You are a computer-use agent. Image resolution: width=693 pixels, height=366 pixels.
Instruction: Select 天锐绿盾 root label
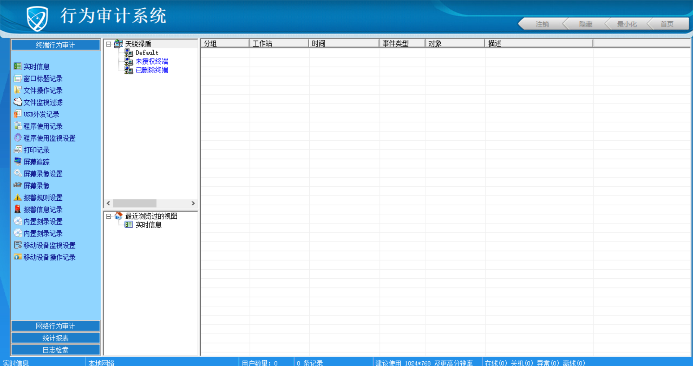point(138,44)
